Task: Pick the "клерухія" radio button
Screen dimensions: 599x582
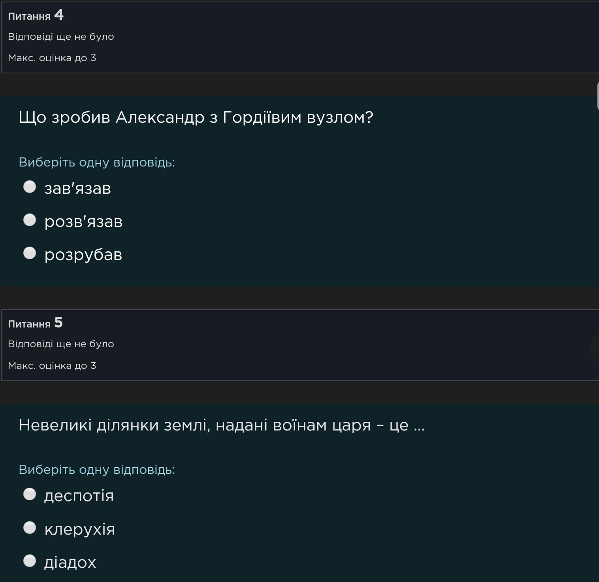Action: tap(30, 528)
